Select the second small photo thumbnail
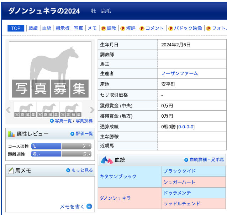Image resolution: width=227 pixels, height=215 pixels. coord(48,110)
